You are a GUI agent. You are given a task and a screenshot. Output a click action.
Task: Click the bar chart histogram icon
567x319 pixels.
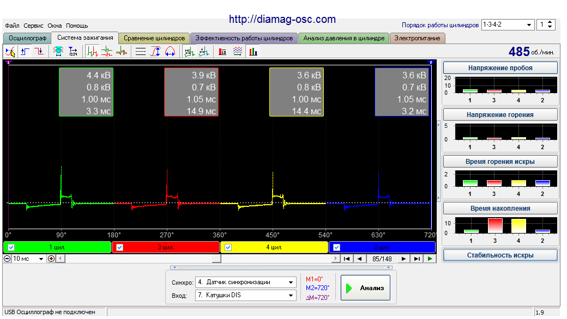(x=253, y=52)
